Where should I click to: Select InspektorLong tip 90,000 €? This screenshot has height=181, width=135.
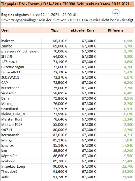click(x=55, y=166)
